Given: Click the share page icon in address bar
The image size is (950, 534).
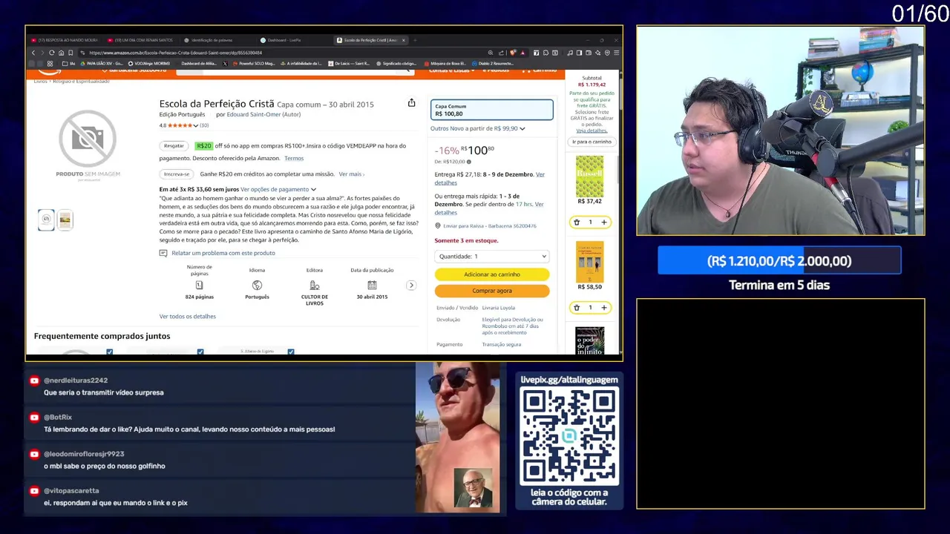Looking at the screenshot, I should click(502, 53).
